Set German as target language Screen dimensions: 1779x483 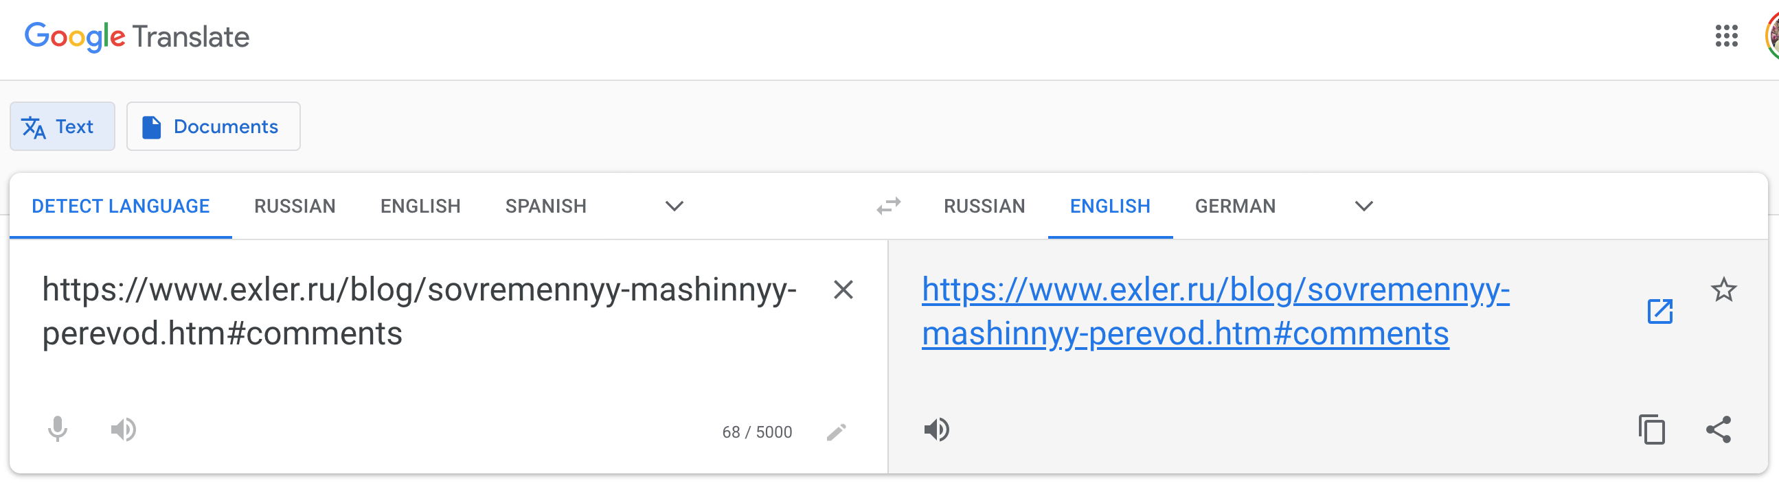click(x=1235, y=206)
